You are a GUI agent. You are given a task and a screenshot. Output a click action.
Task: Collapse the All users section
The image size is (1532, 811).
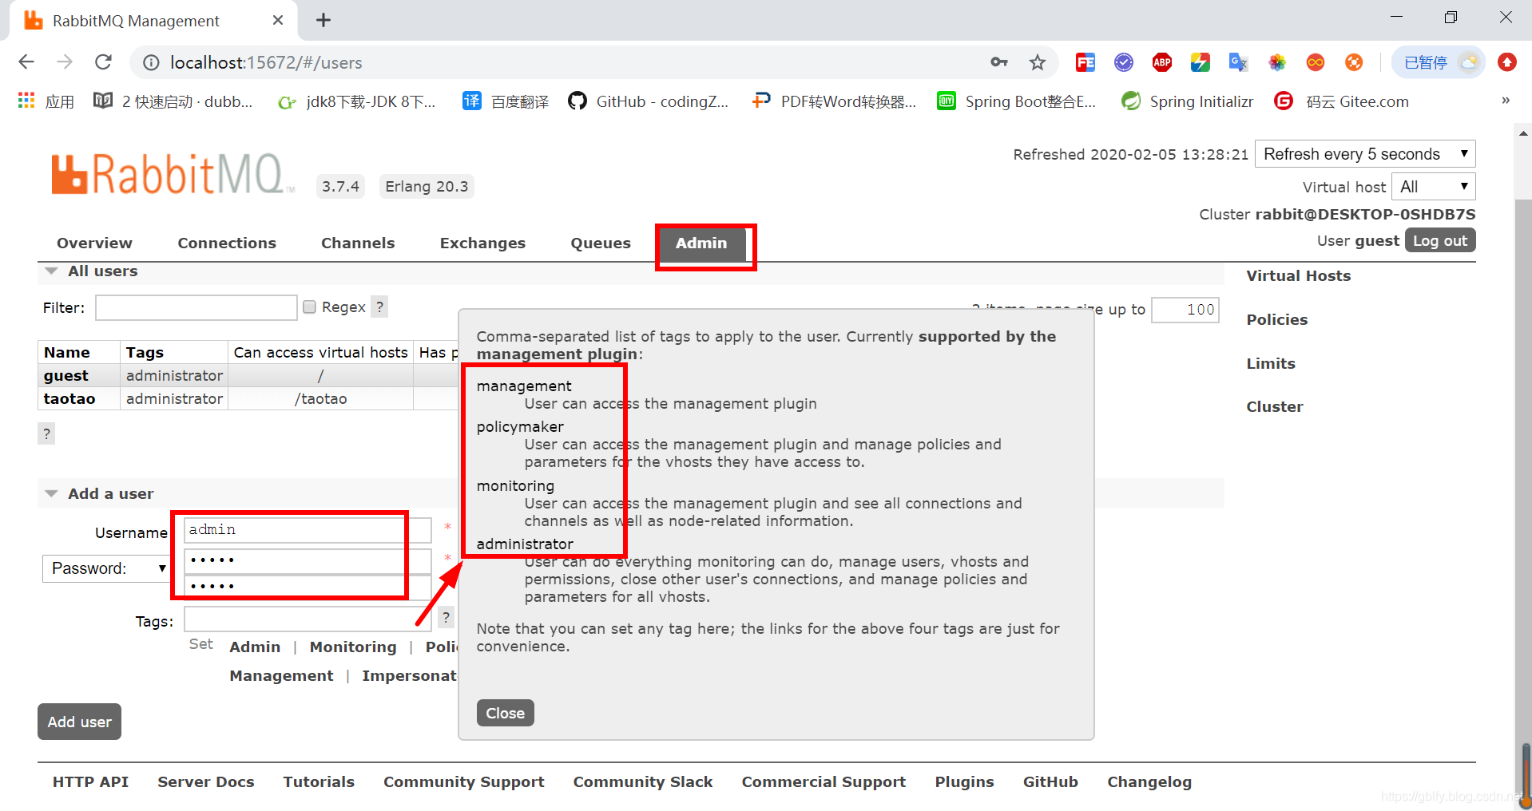coord(102,271)
